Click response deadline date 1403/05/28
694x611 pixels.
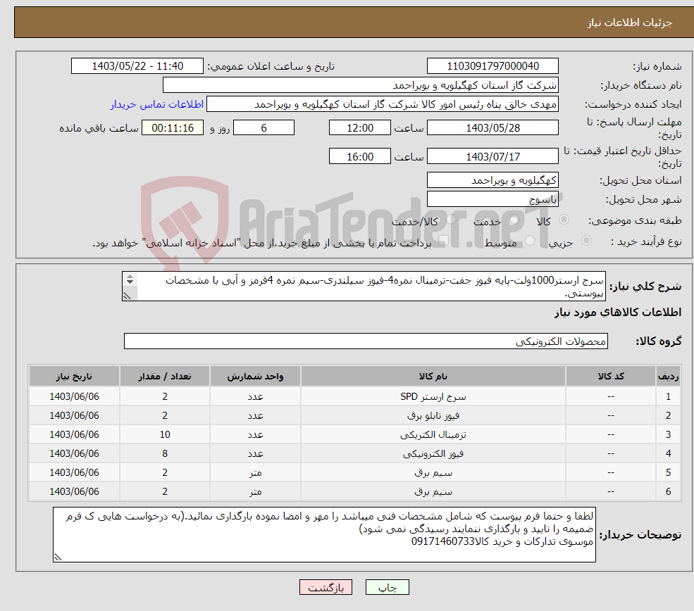coord(492,128)
